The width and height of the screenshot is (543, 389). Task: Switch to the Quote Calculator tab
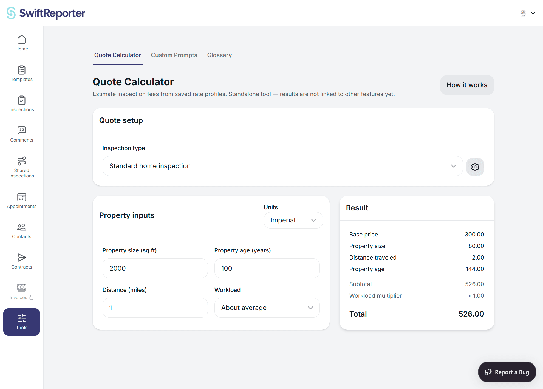(x=118, y=55)
